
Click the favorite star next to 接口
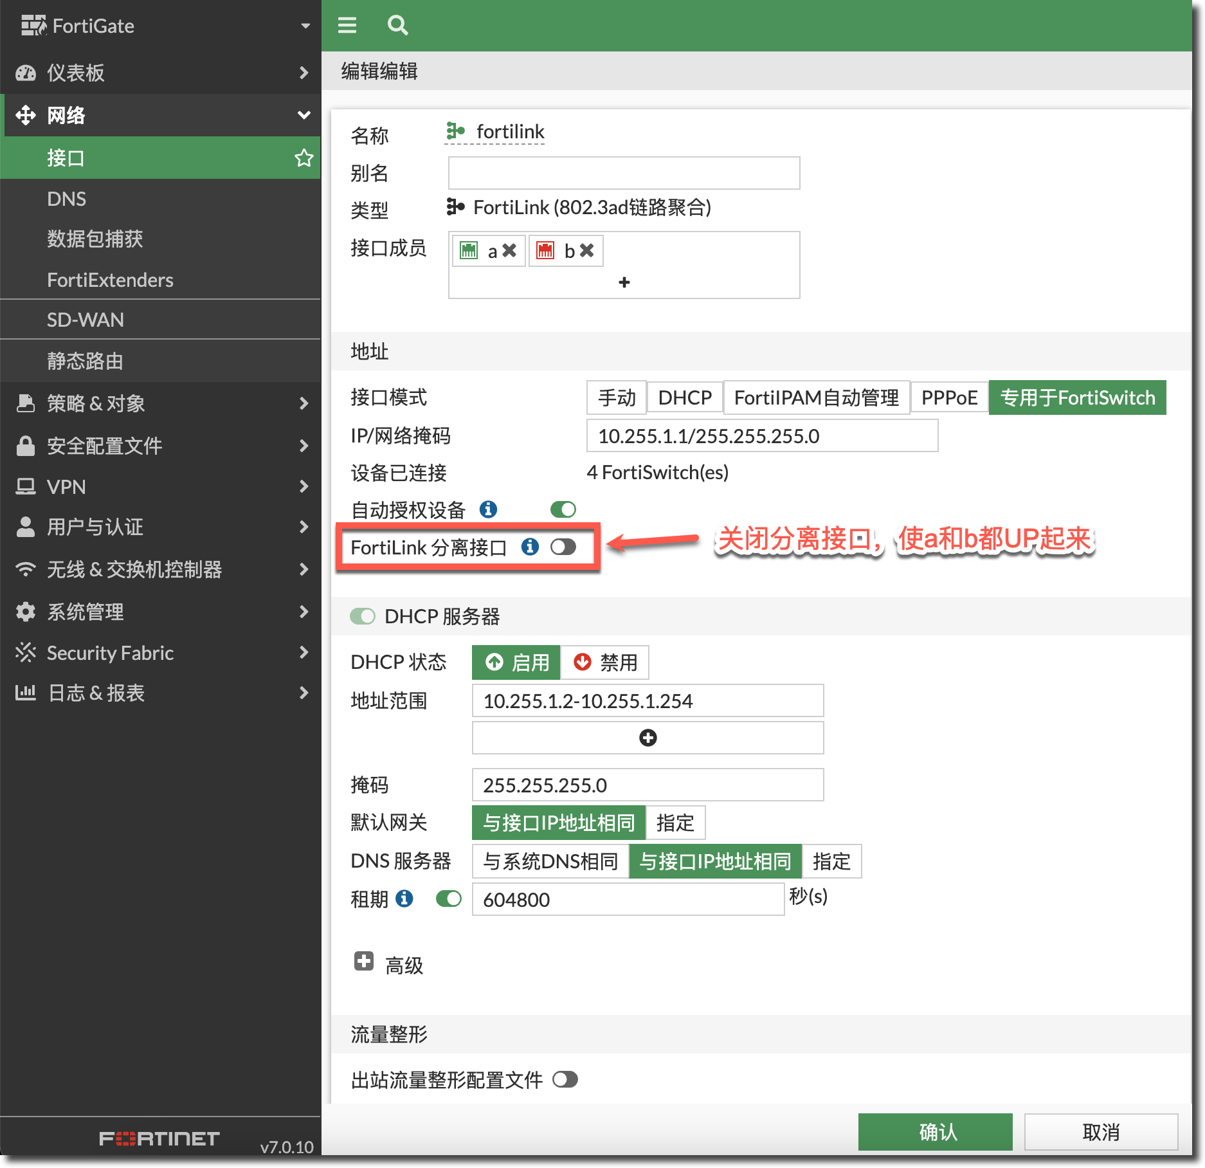[304, 158]
